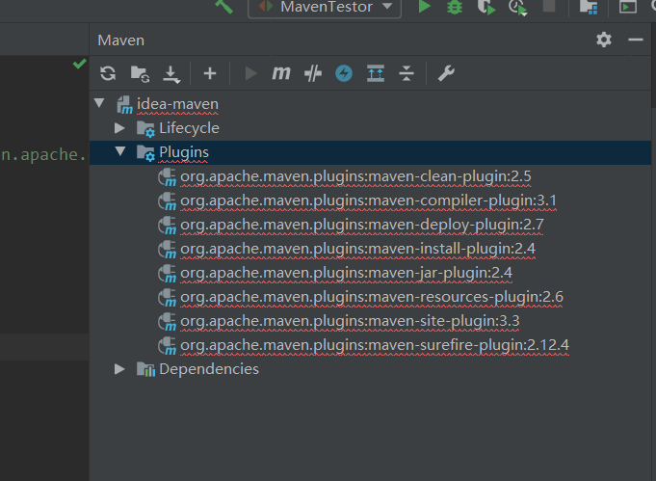Open project structure icon
Viewport: 656px width, 481px height.
(589, 7)
